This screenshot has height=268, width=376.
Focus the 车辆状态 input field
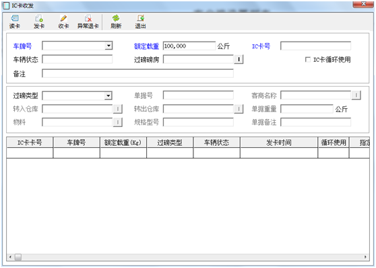[77, 59]
